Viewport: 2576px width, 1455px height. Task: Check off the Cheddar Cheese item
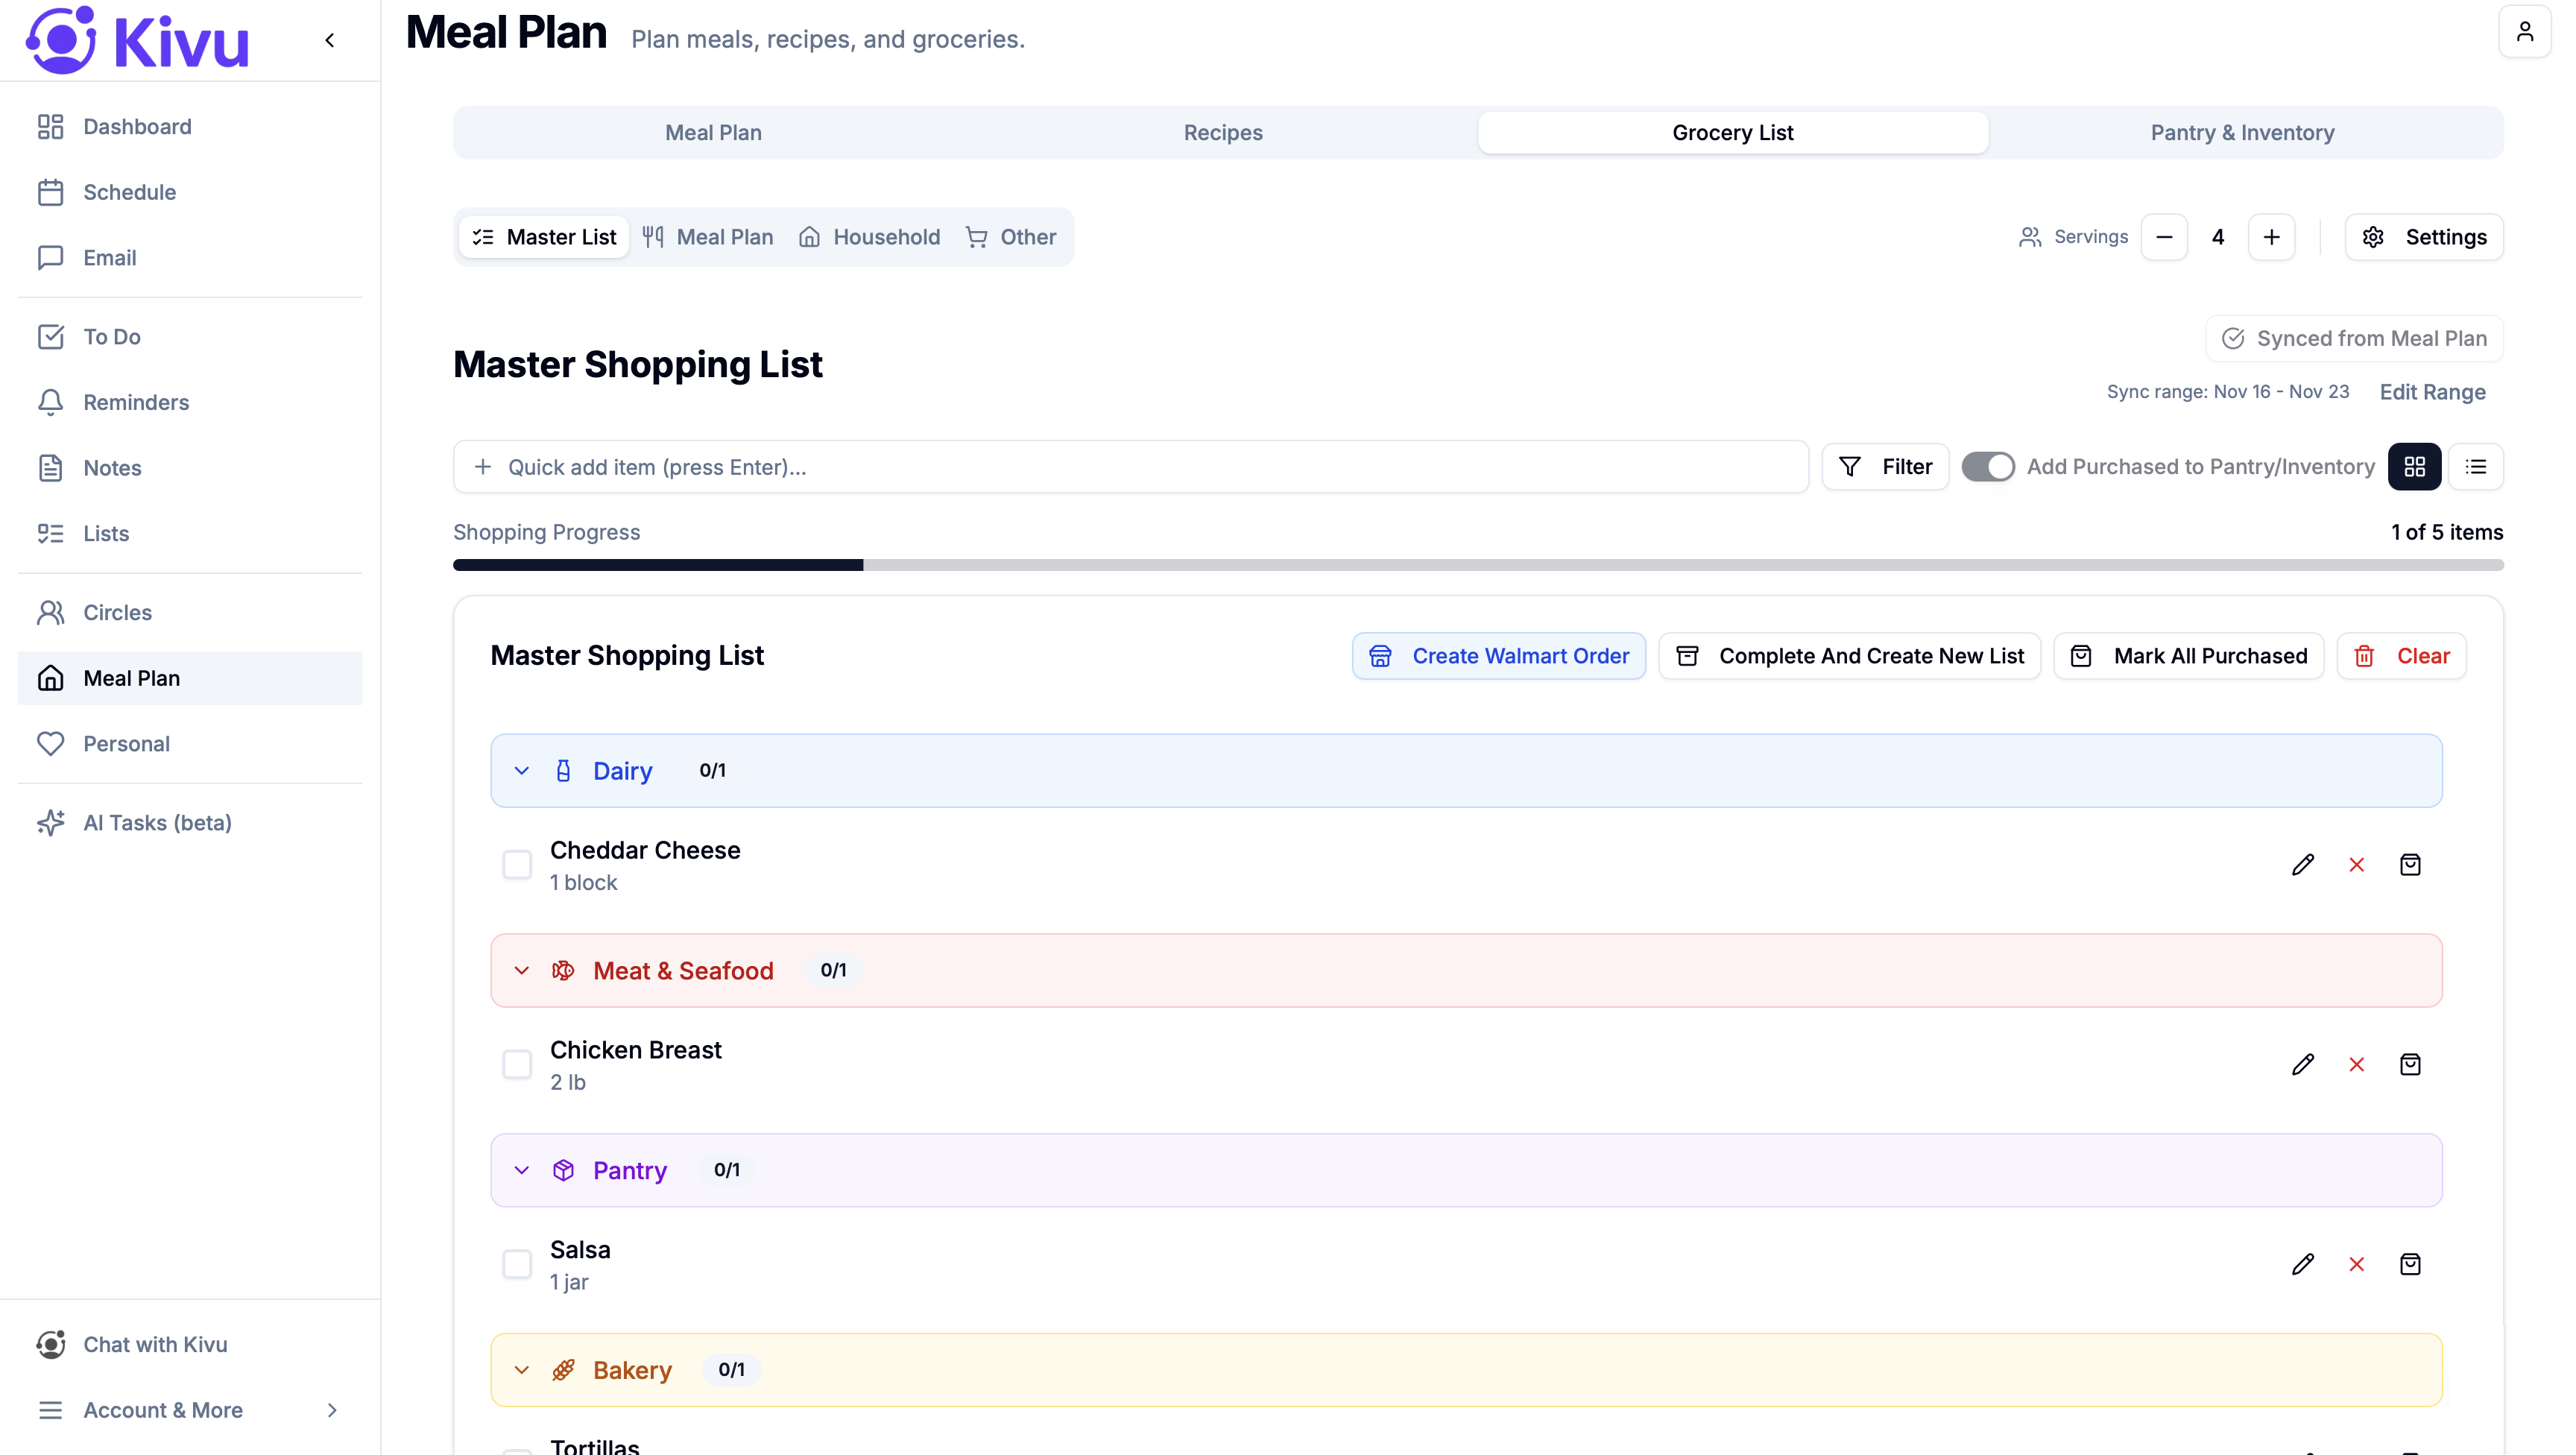517,864
